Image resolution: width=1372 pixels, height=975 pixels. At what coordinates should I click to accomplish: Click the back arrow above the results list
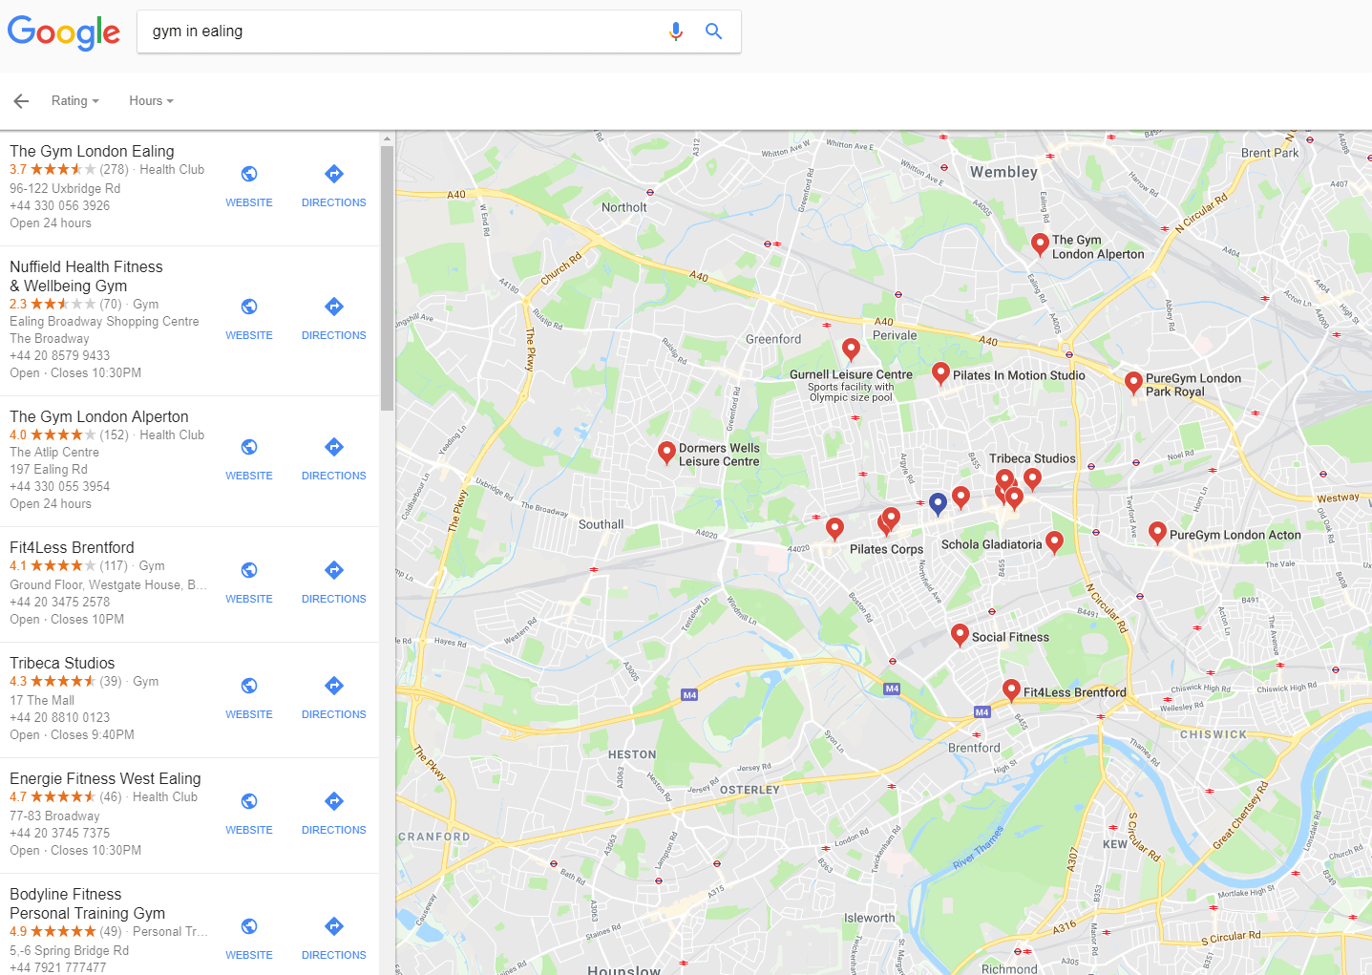click(21, 101)
